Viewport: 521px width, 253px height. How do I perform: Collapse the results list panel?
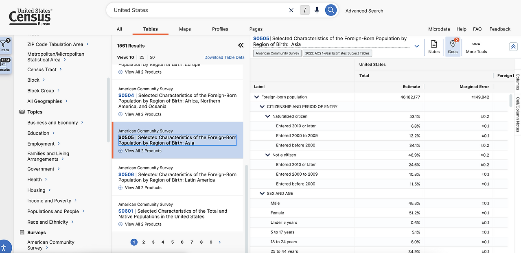click(241, 45)
